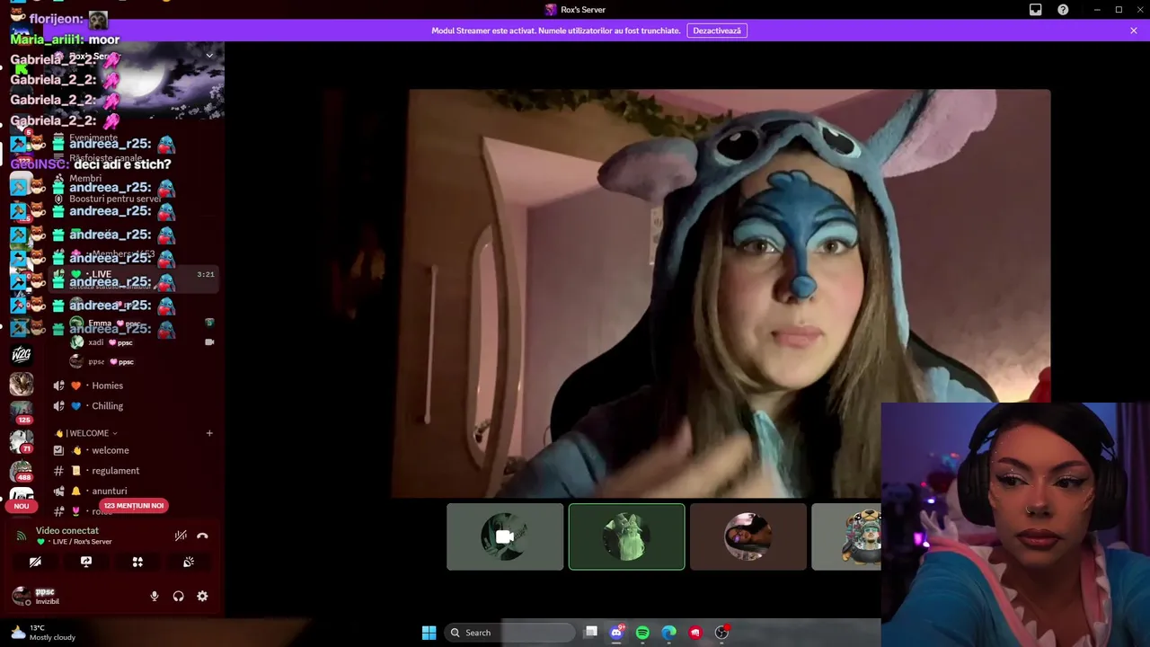Share your screen from the voice panel

point(86,562)
